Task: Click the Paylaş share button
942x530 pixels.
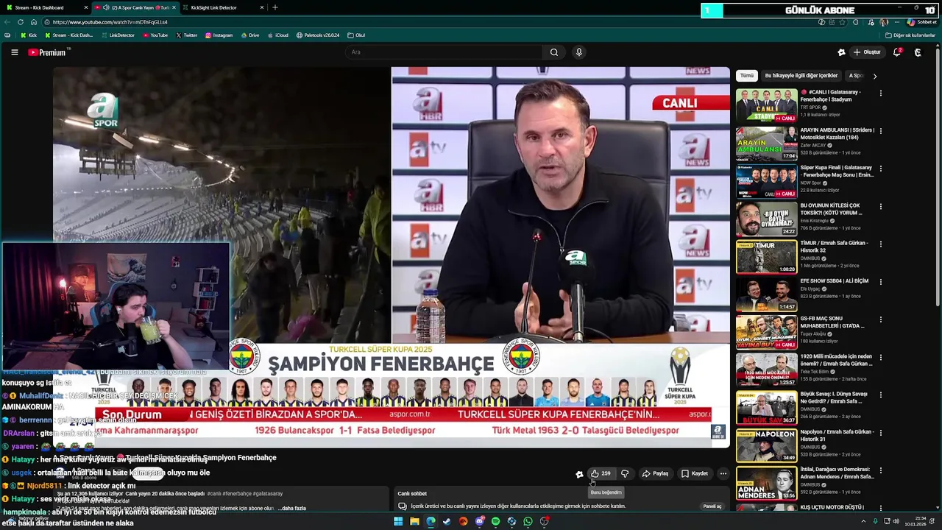Action: click(x=655, y=473)
